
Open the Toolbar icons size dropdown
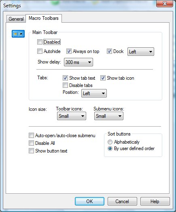click(72, 116)
